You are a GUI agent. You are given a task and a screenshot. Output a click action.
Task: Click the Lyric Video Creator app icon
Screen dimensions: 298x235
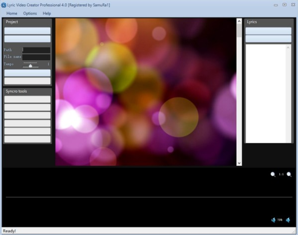tap(4, 5)
